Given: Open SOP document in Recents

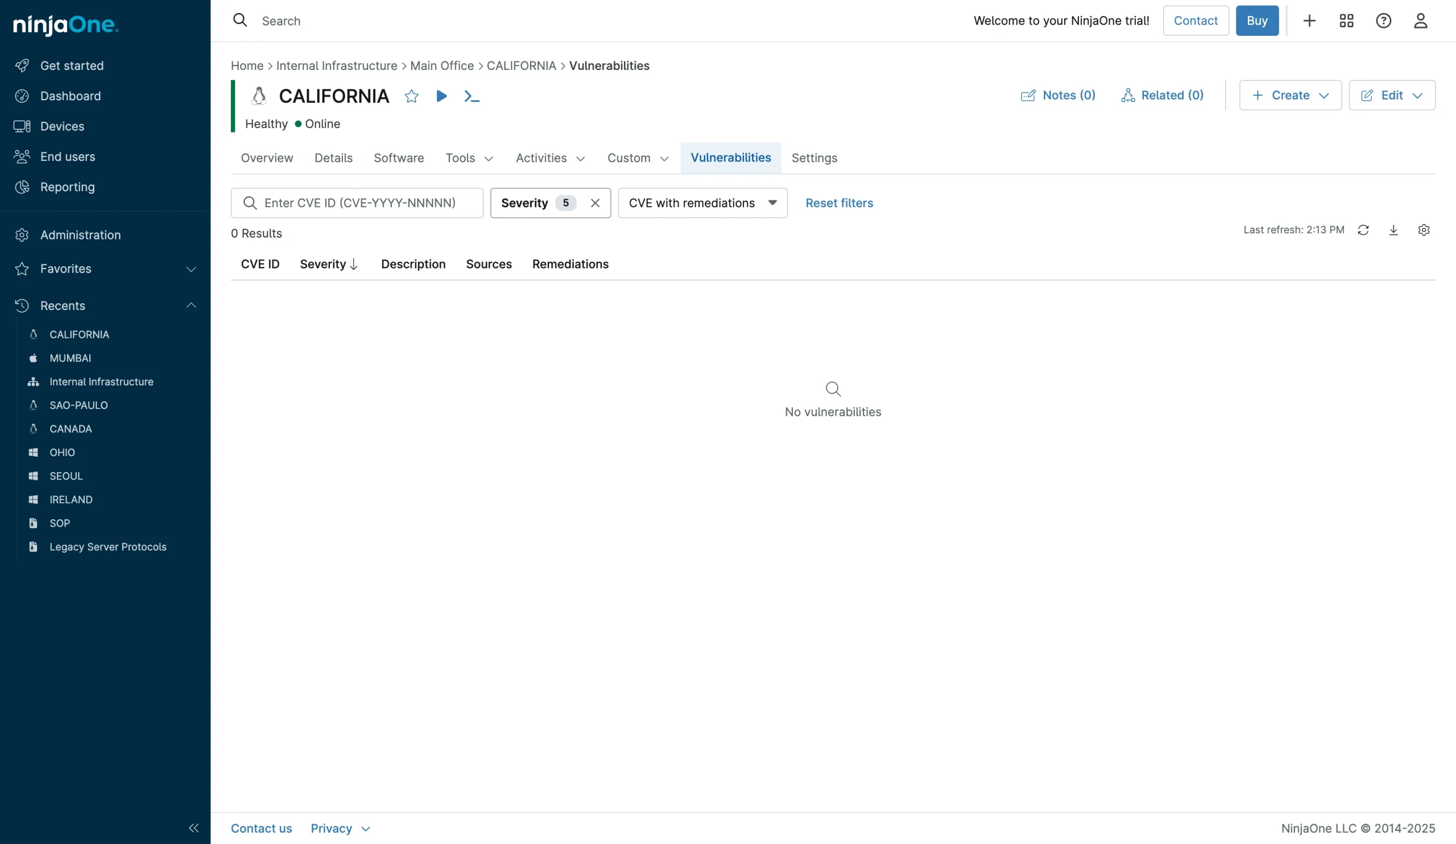Looking at the screenshot, I should point(60,523).
